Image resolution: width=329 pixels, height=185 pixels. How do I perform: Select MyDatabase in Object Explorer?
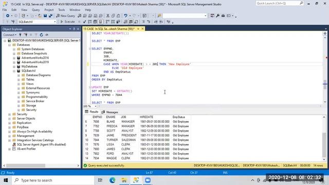tap(29, 66)
